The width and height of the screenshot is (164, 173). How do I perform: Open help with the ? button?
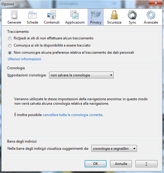coord(146,164)
